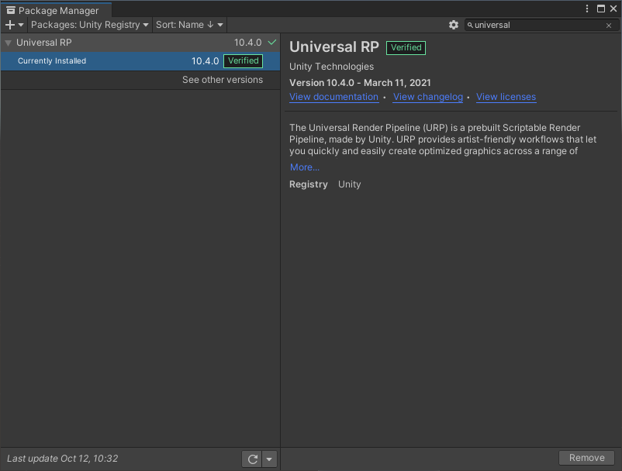Click the Unity Technologies author text
This screenshot has height=471, width=622.
pos(331,67)
